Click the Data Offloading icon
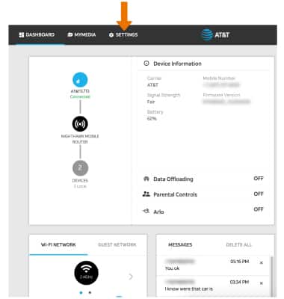The image size is (284, 299). coord(146,179)
